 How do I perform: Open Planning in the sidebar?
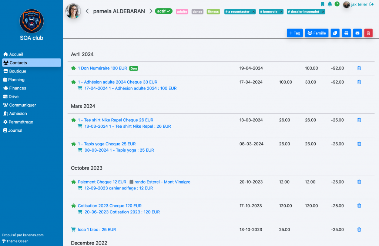pos(17,80)
